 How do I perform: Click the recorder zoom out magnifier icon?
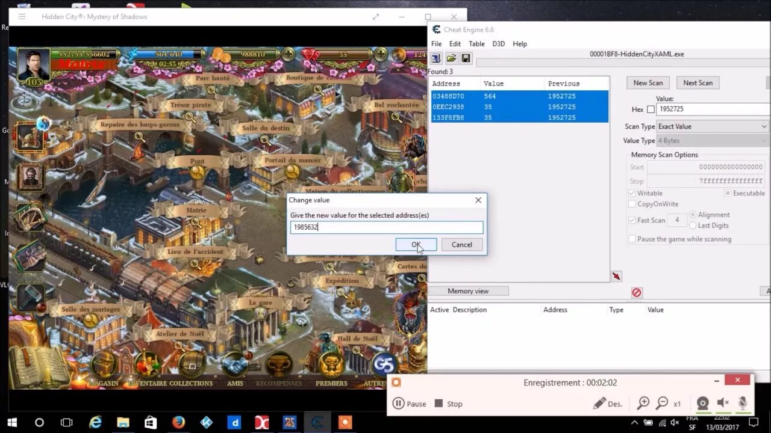pos(662,403)
